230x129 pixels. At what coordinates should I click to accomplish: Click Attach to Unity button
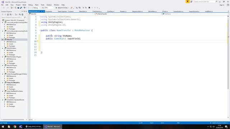point(62,8)
